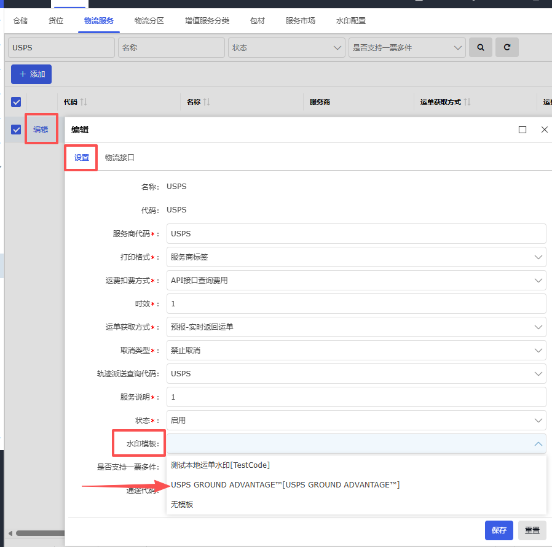Click the 服务商代码 input field

pos(356,233)
